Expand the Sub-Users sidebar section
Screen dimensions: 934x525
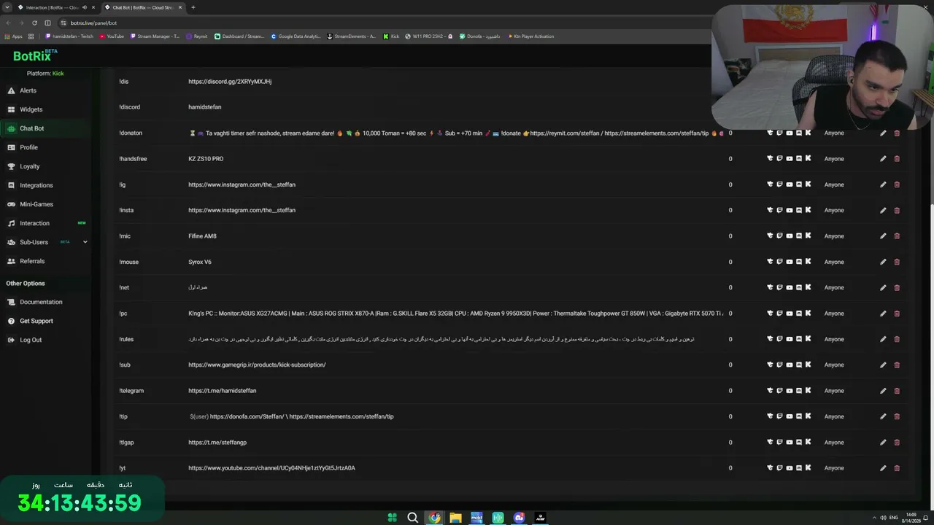tap(85, 242)
